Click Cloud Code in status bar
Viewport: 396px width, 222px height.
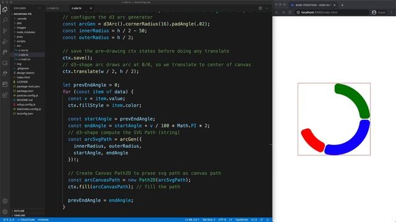tap(26, 220)
